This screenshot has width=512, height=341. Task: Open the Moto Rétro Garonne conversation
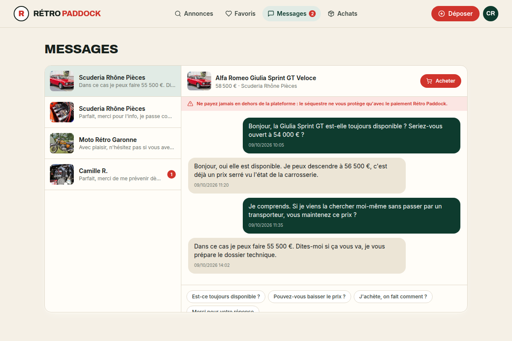tap(113, 143)
